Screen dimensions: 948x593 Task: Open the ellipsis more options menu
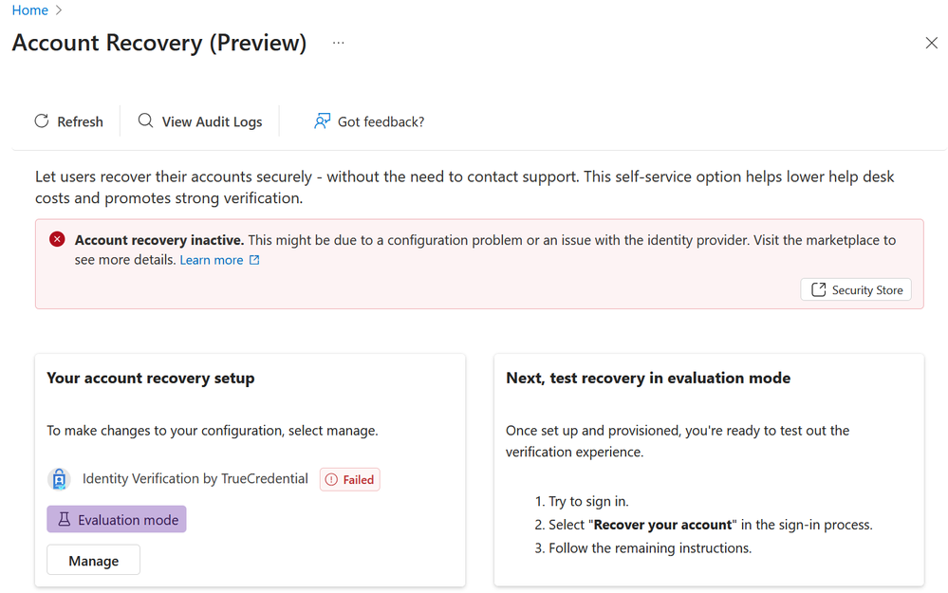point(339,44)
